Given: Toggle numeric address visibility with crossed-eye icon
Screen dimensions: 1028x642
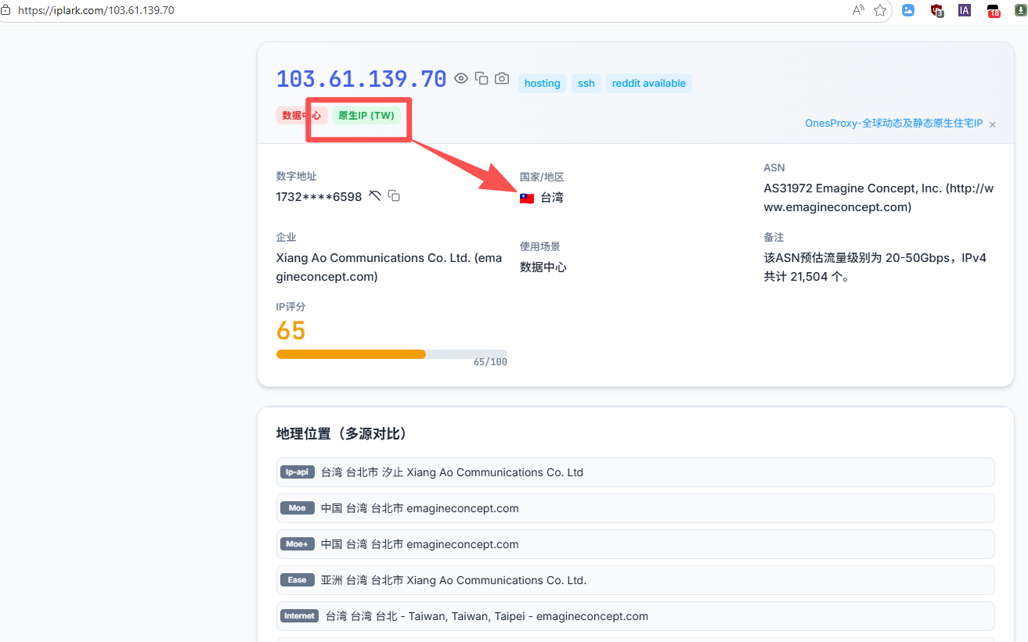Looking at the screenshot, I should tap(375, 195).
